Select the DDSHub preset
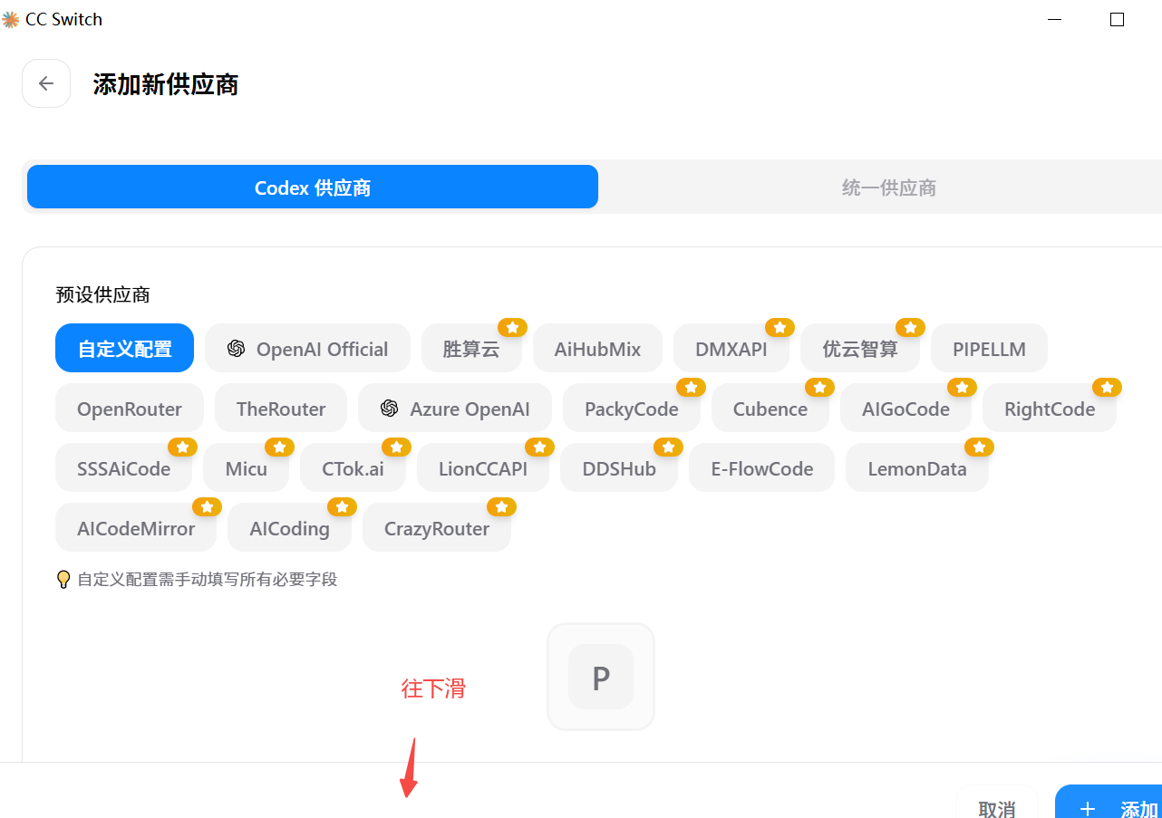 [619, 467]
